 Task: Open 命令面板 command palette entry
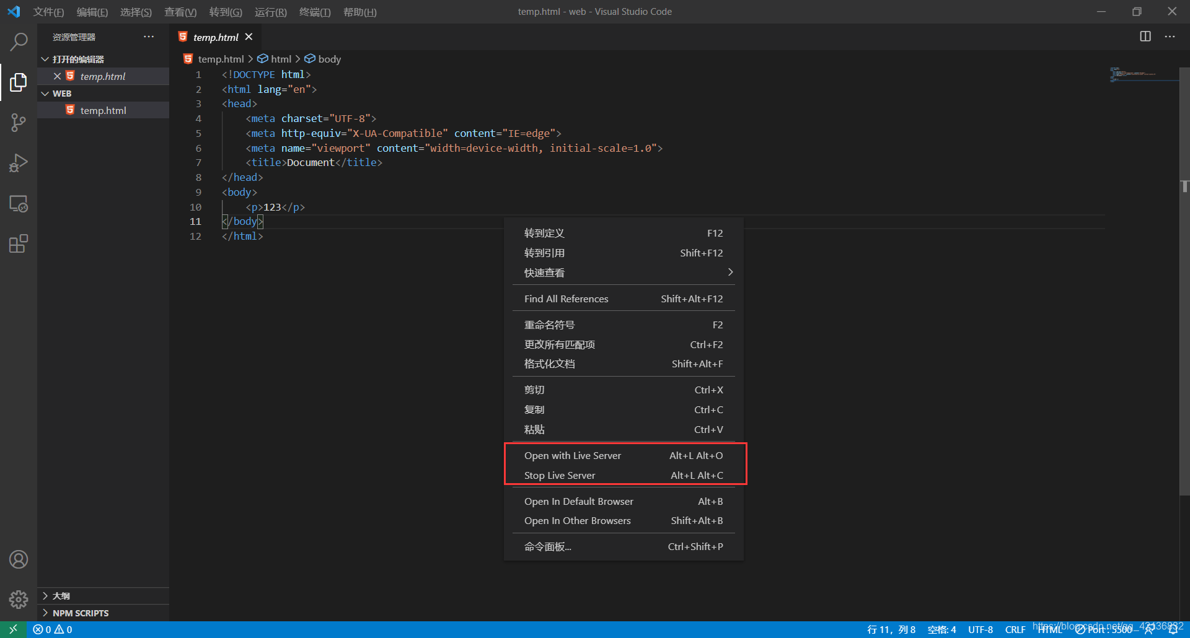point(624,547)
